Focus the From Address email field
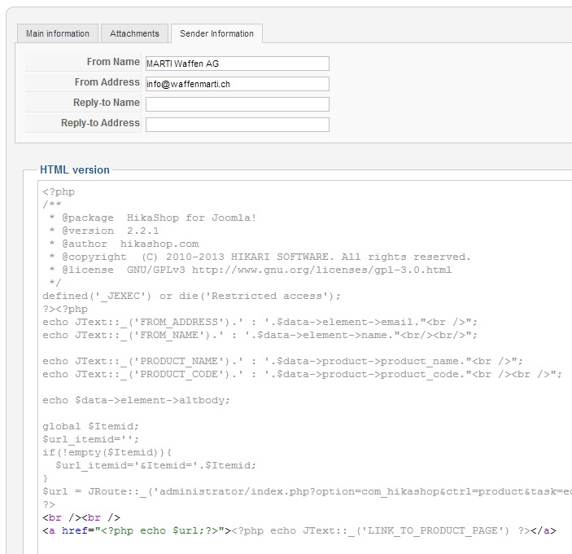The image size is (572, 554). [237, 84]
